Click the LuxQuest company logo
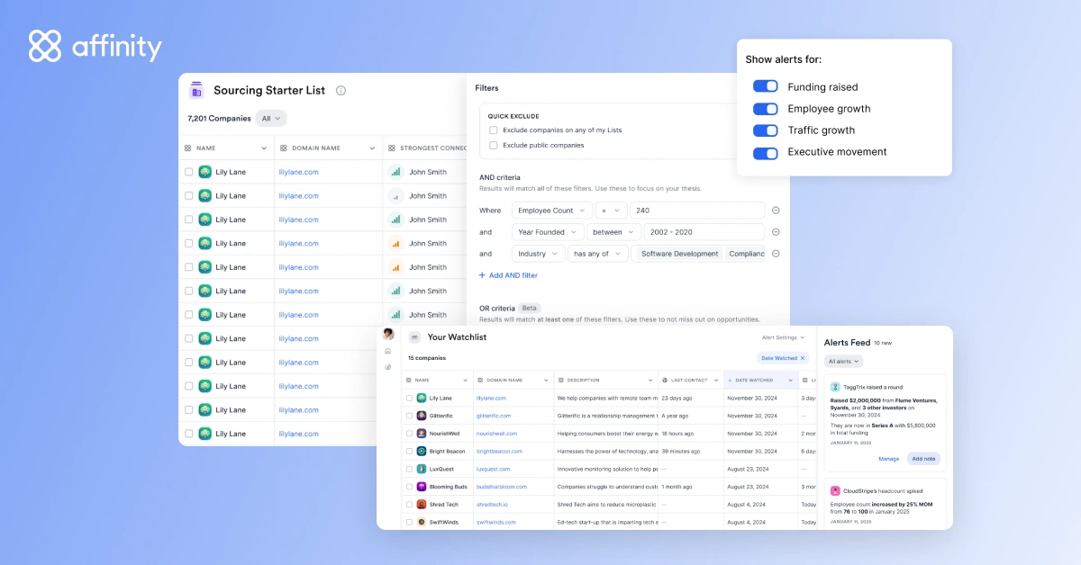Screen dimensions: 1081x565 422,469
